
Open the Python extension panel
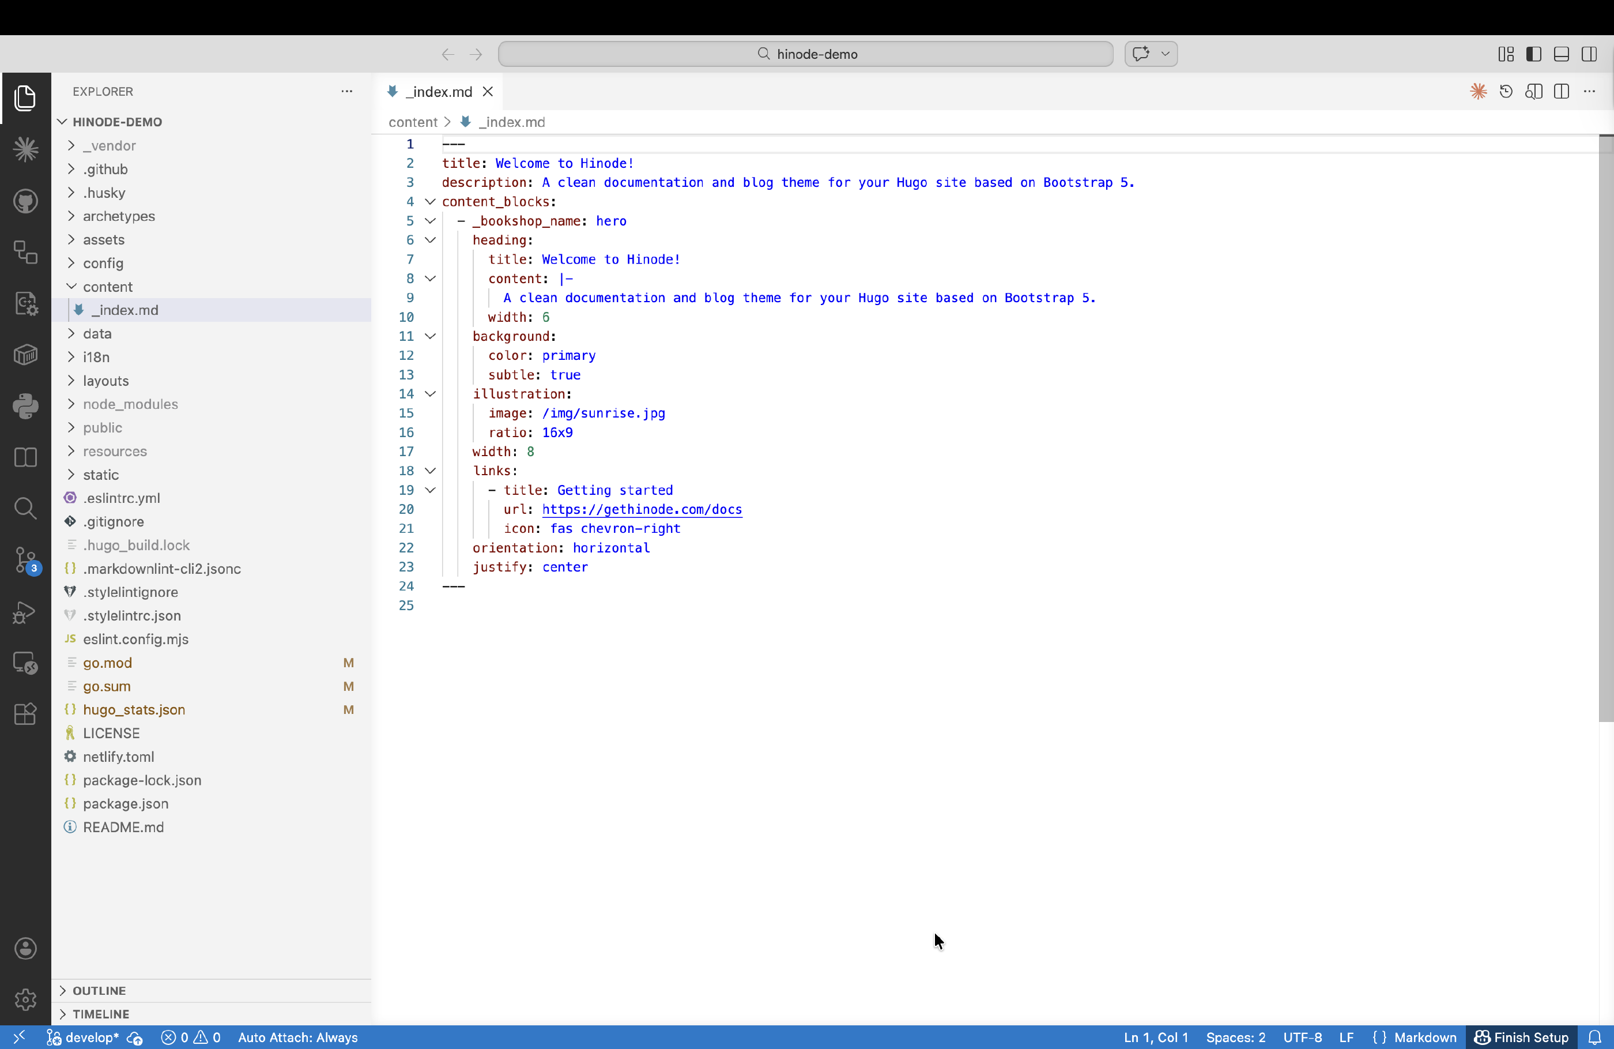click(26, 407)
